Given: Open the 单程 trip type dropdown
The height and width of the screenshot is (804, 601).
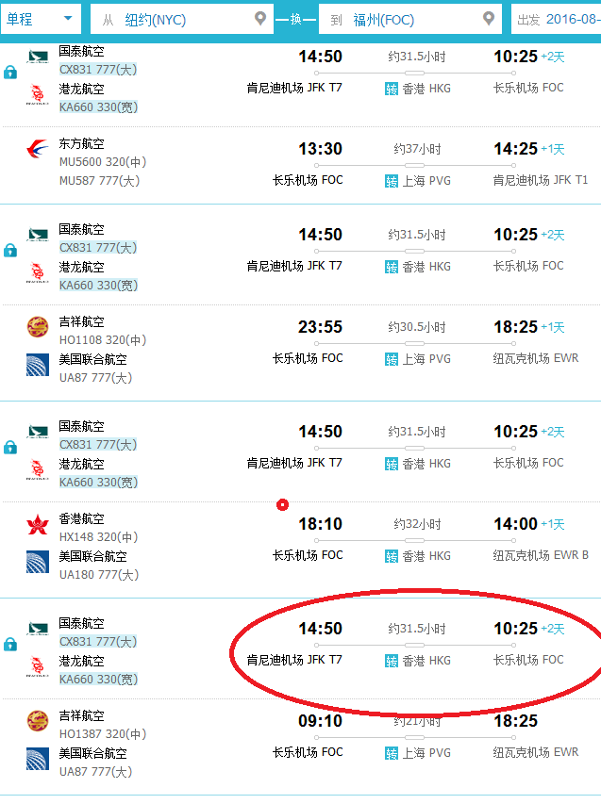Looking at the screenshot, I should 42,16.
